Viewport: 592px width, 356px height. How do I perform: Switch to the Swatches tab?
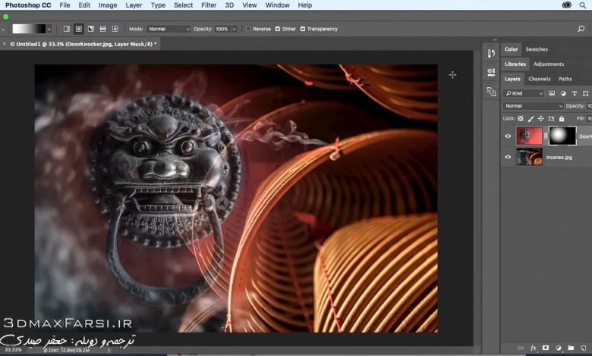(x=537, y=49)
